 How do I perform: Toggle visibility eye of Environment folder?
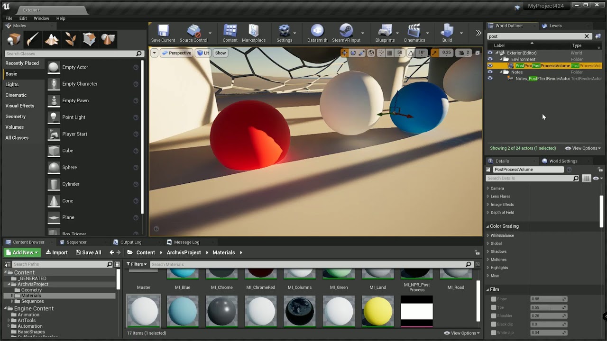(490, 59)
